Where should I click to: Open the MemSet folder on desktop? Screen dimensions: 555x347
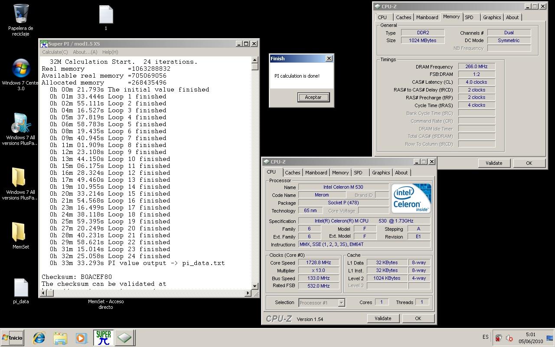pos(21,236)
